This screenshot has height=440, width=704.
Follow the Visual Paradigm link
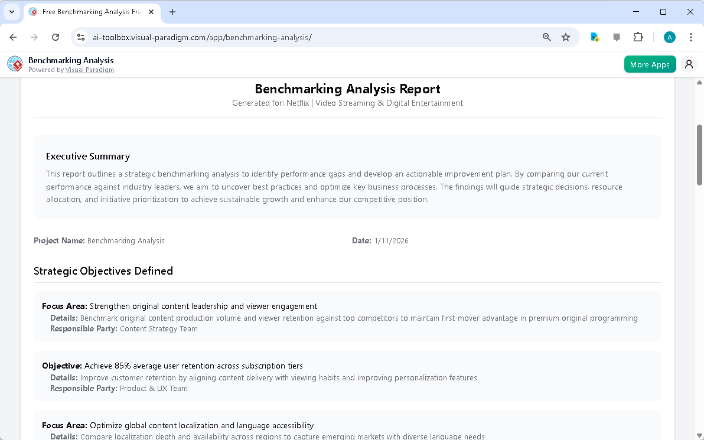click(89, 70)
